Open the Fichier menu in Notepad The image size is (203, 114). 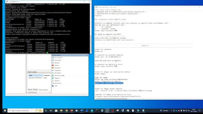point(97,10)
